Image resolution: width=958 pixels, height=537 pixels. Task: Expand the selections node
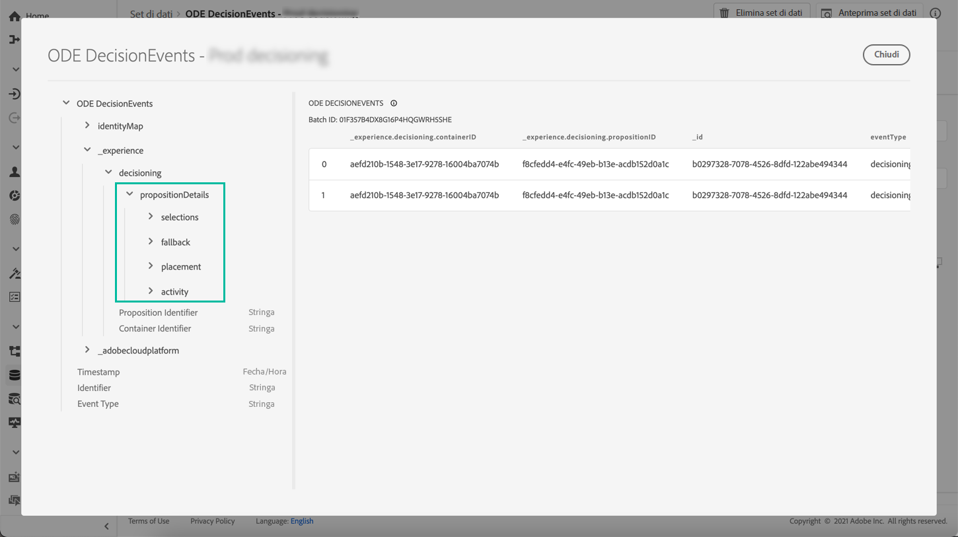pos(151,217)
